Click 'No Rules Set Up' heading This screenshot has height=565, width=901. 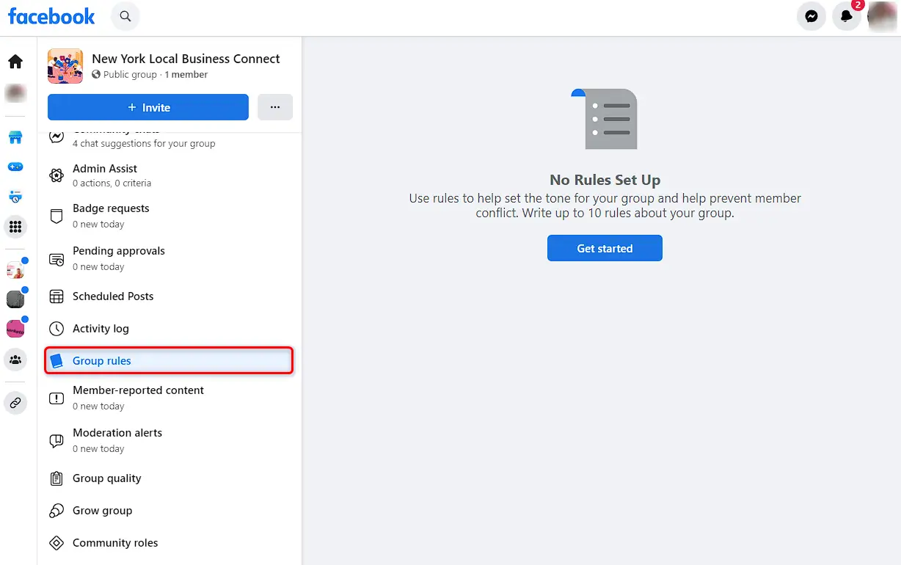pyautogui.click(x=605, y=180)
